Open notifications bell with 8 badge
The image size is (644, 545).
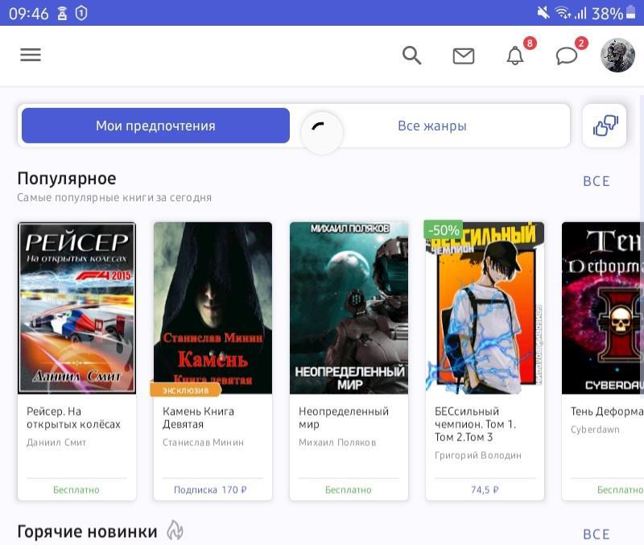tap(515, 56)
